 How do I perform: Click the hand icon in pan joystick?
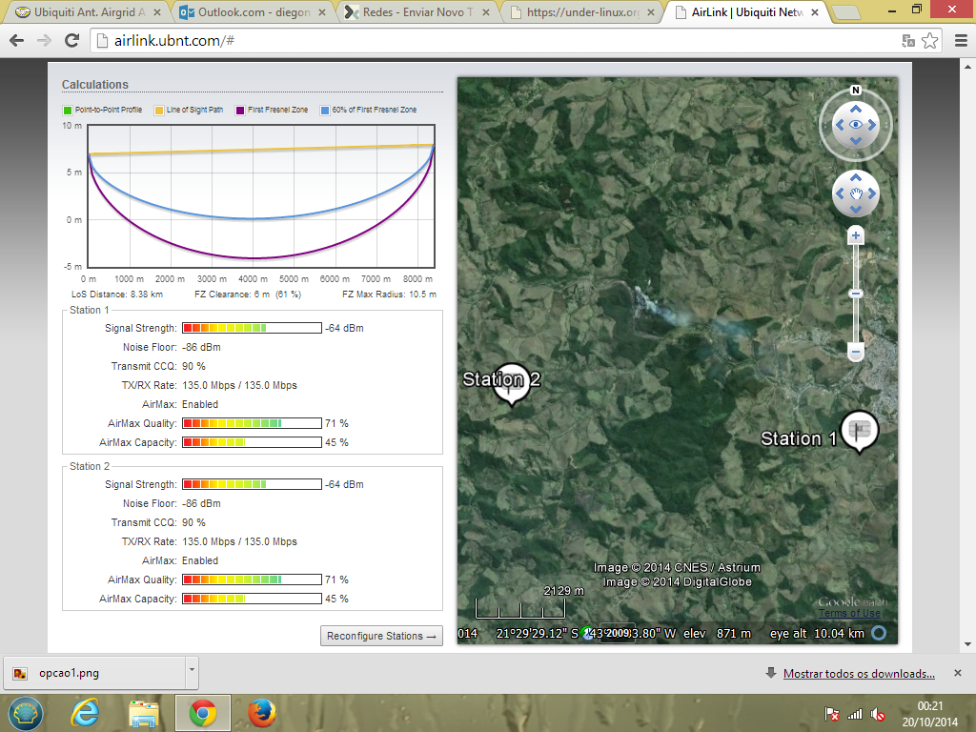[855, 193]
